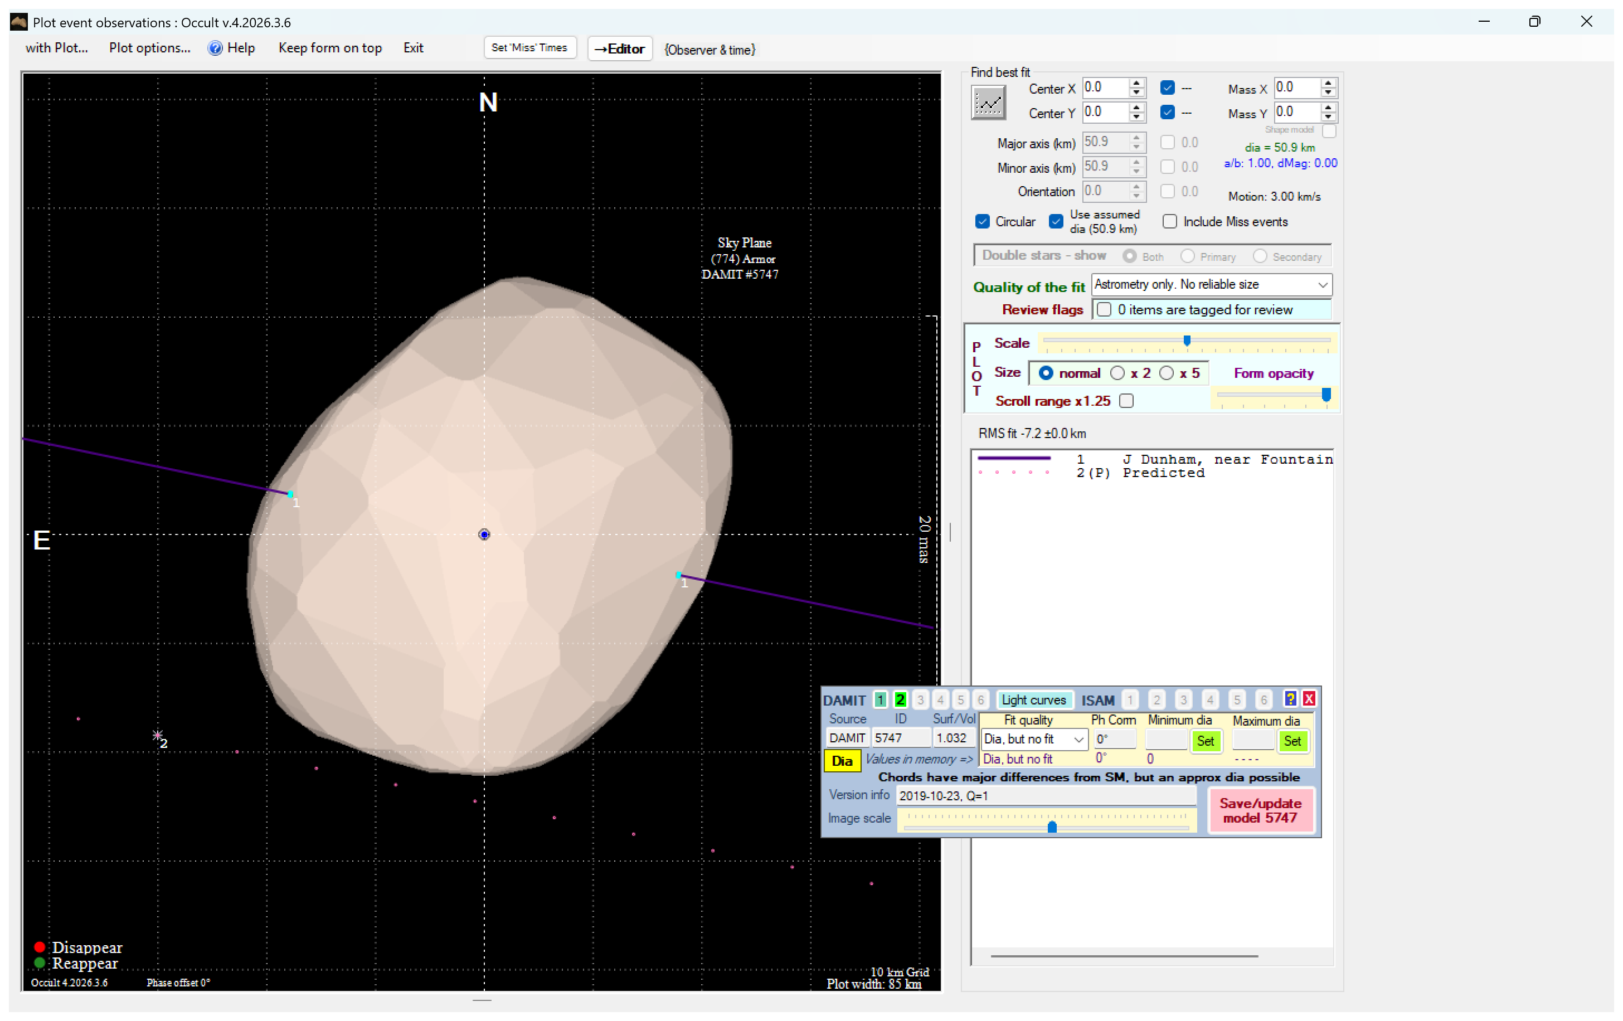Open the with Plot... menu

(x=57, y=48)
